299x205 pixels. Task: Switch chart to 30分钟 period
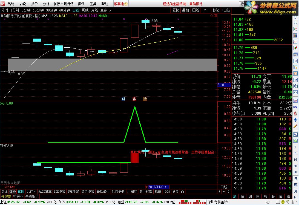[x=51, y=10]
